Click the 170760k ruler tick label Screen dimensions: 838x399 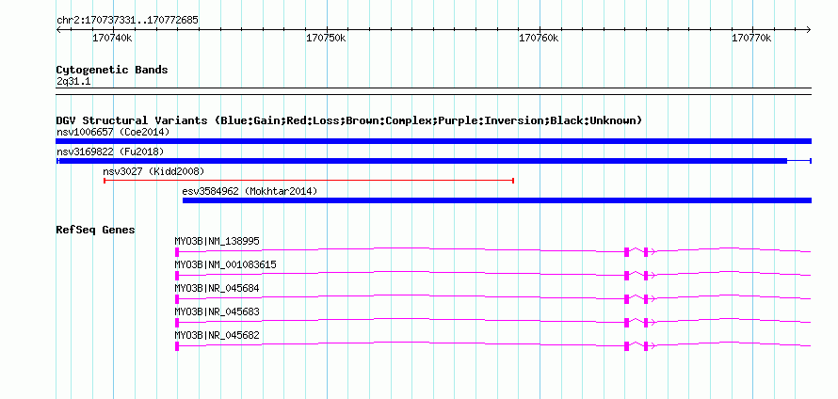coord(539,39)
